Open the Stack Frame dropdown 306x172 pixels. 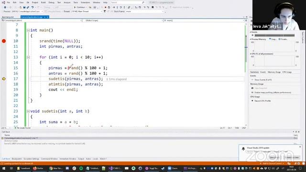[144, 11]
